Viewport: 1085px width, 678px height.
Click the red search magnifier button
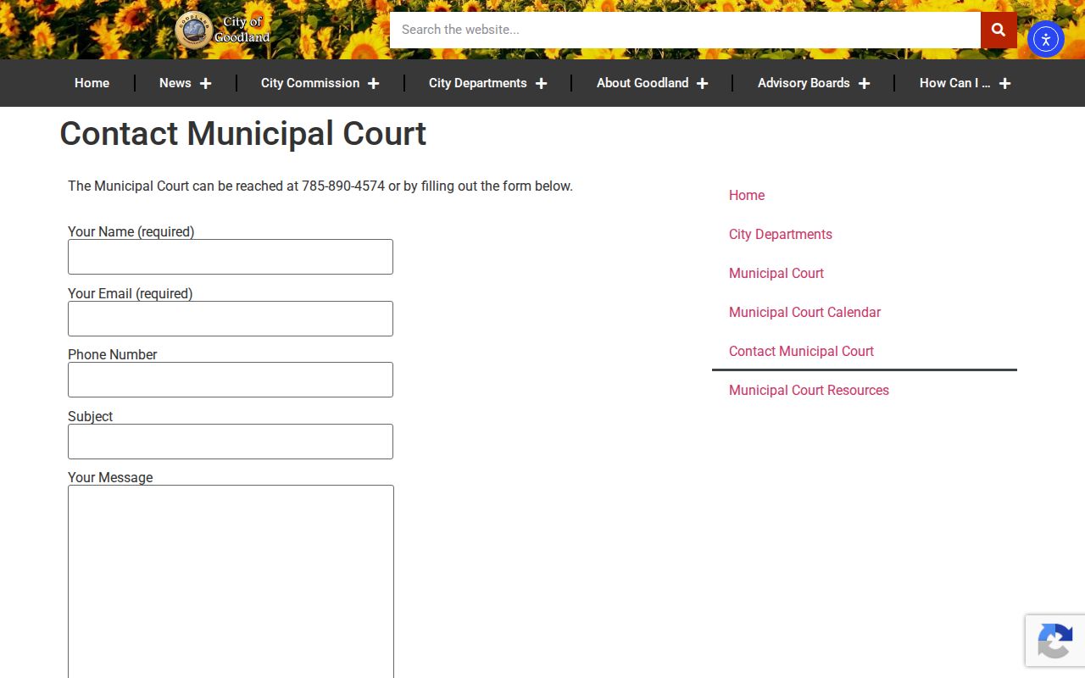[x=999, y=30]
